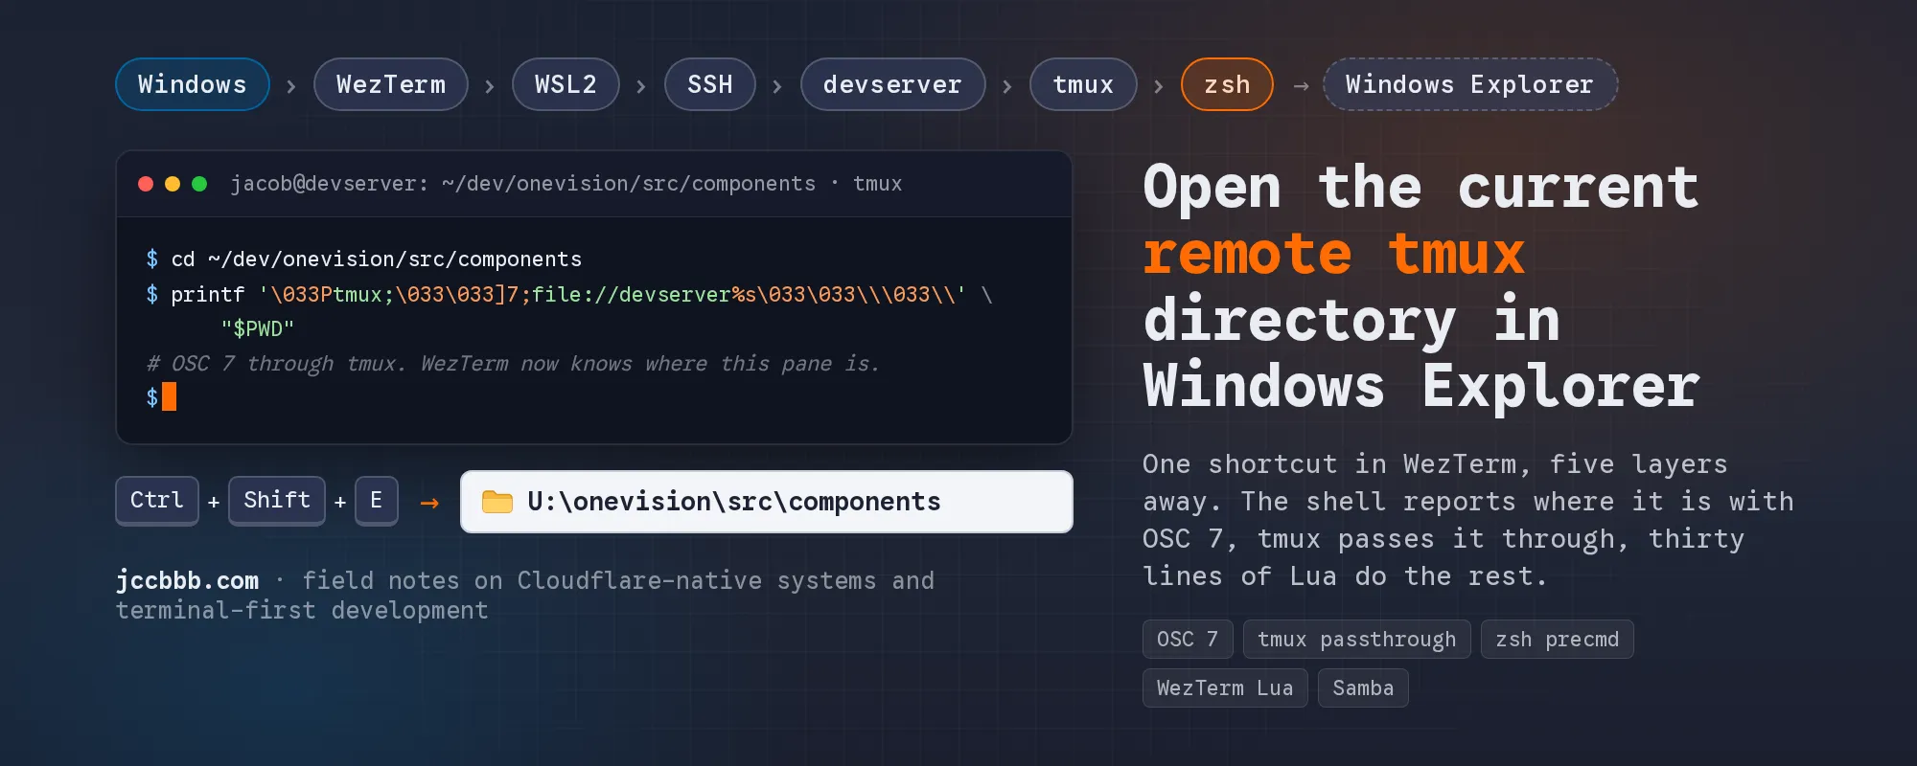The width and height of the screenshot is (1917, 766).
Task: Click the "# OSC 7 through tmux" comment line
Action: [513, 364]
